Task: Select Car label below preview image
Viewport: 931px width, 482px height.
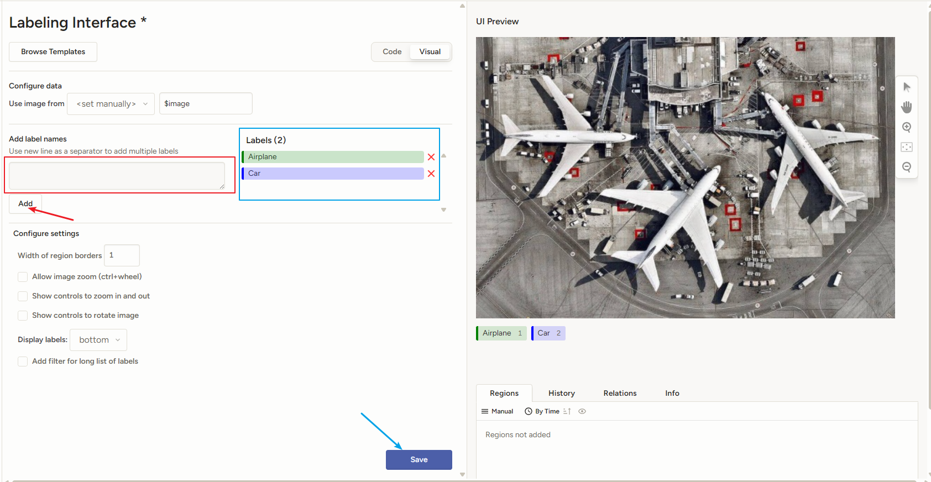Action: pos(548,333)
